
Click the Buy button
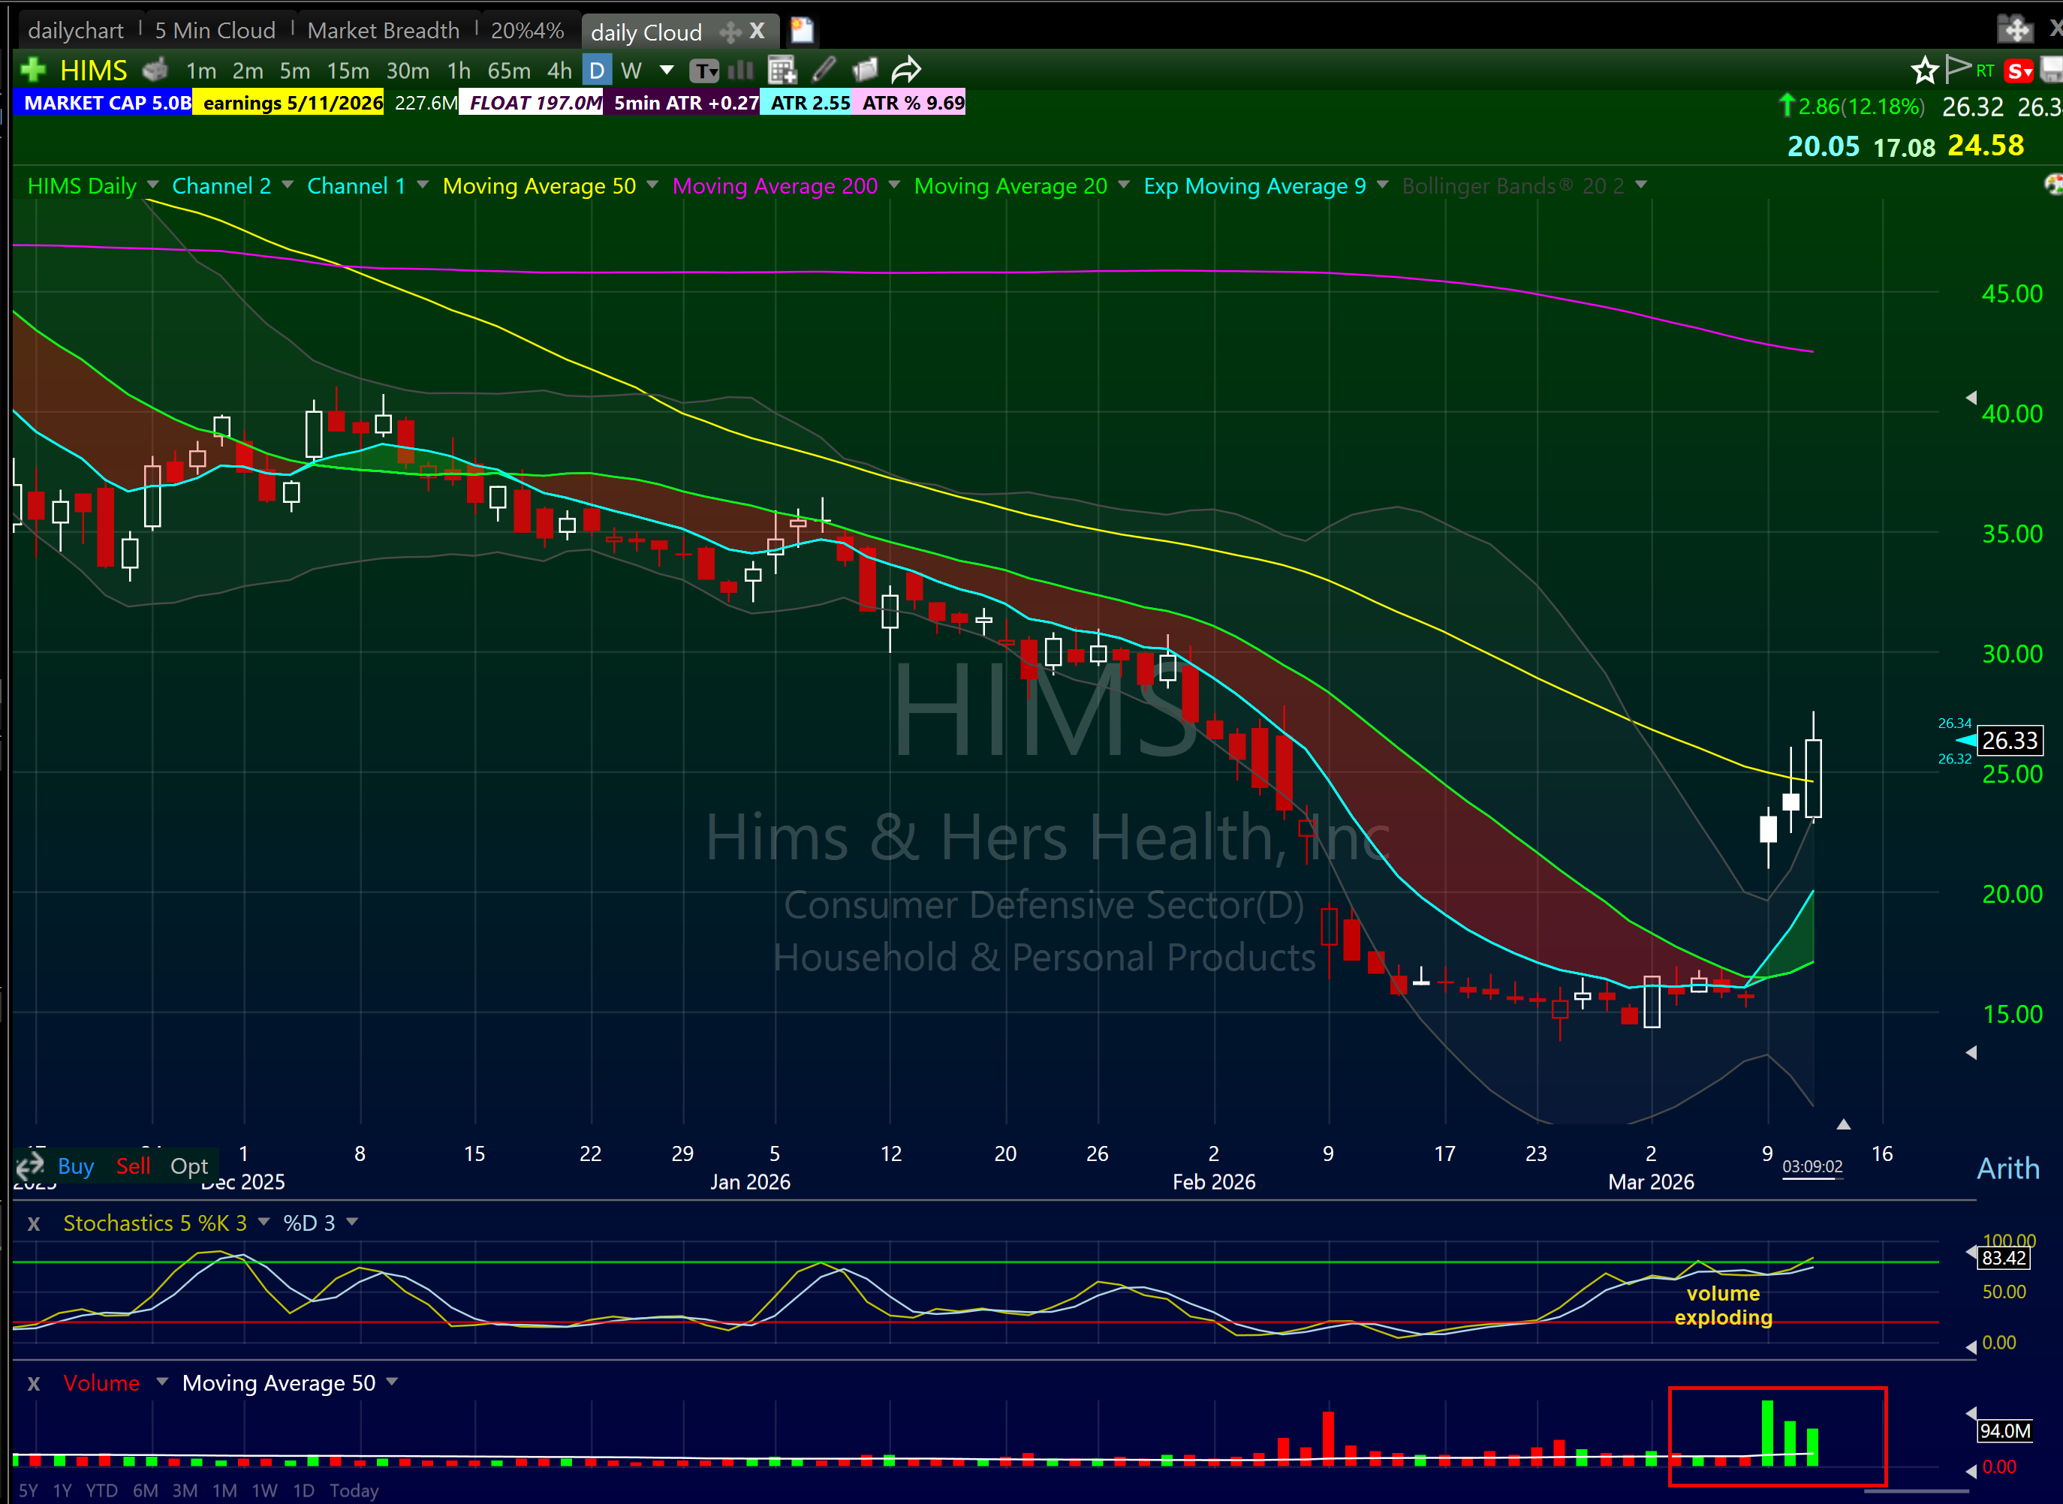coord(76,1166)
